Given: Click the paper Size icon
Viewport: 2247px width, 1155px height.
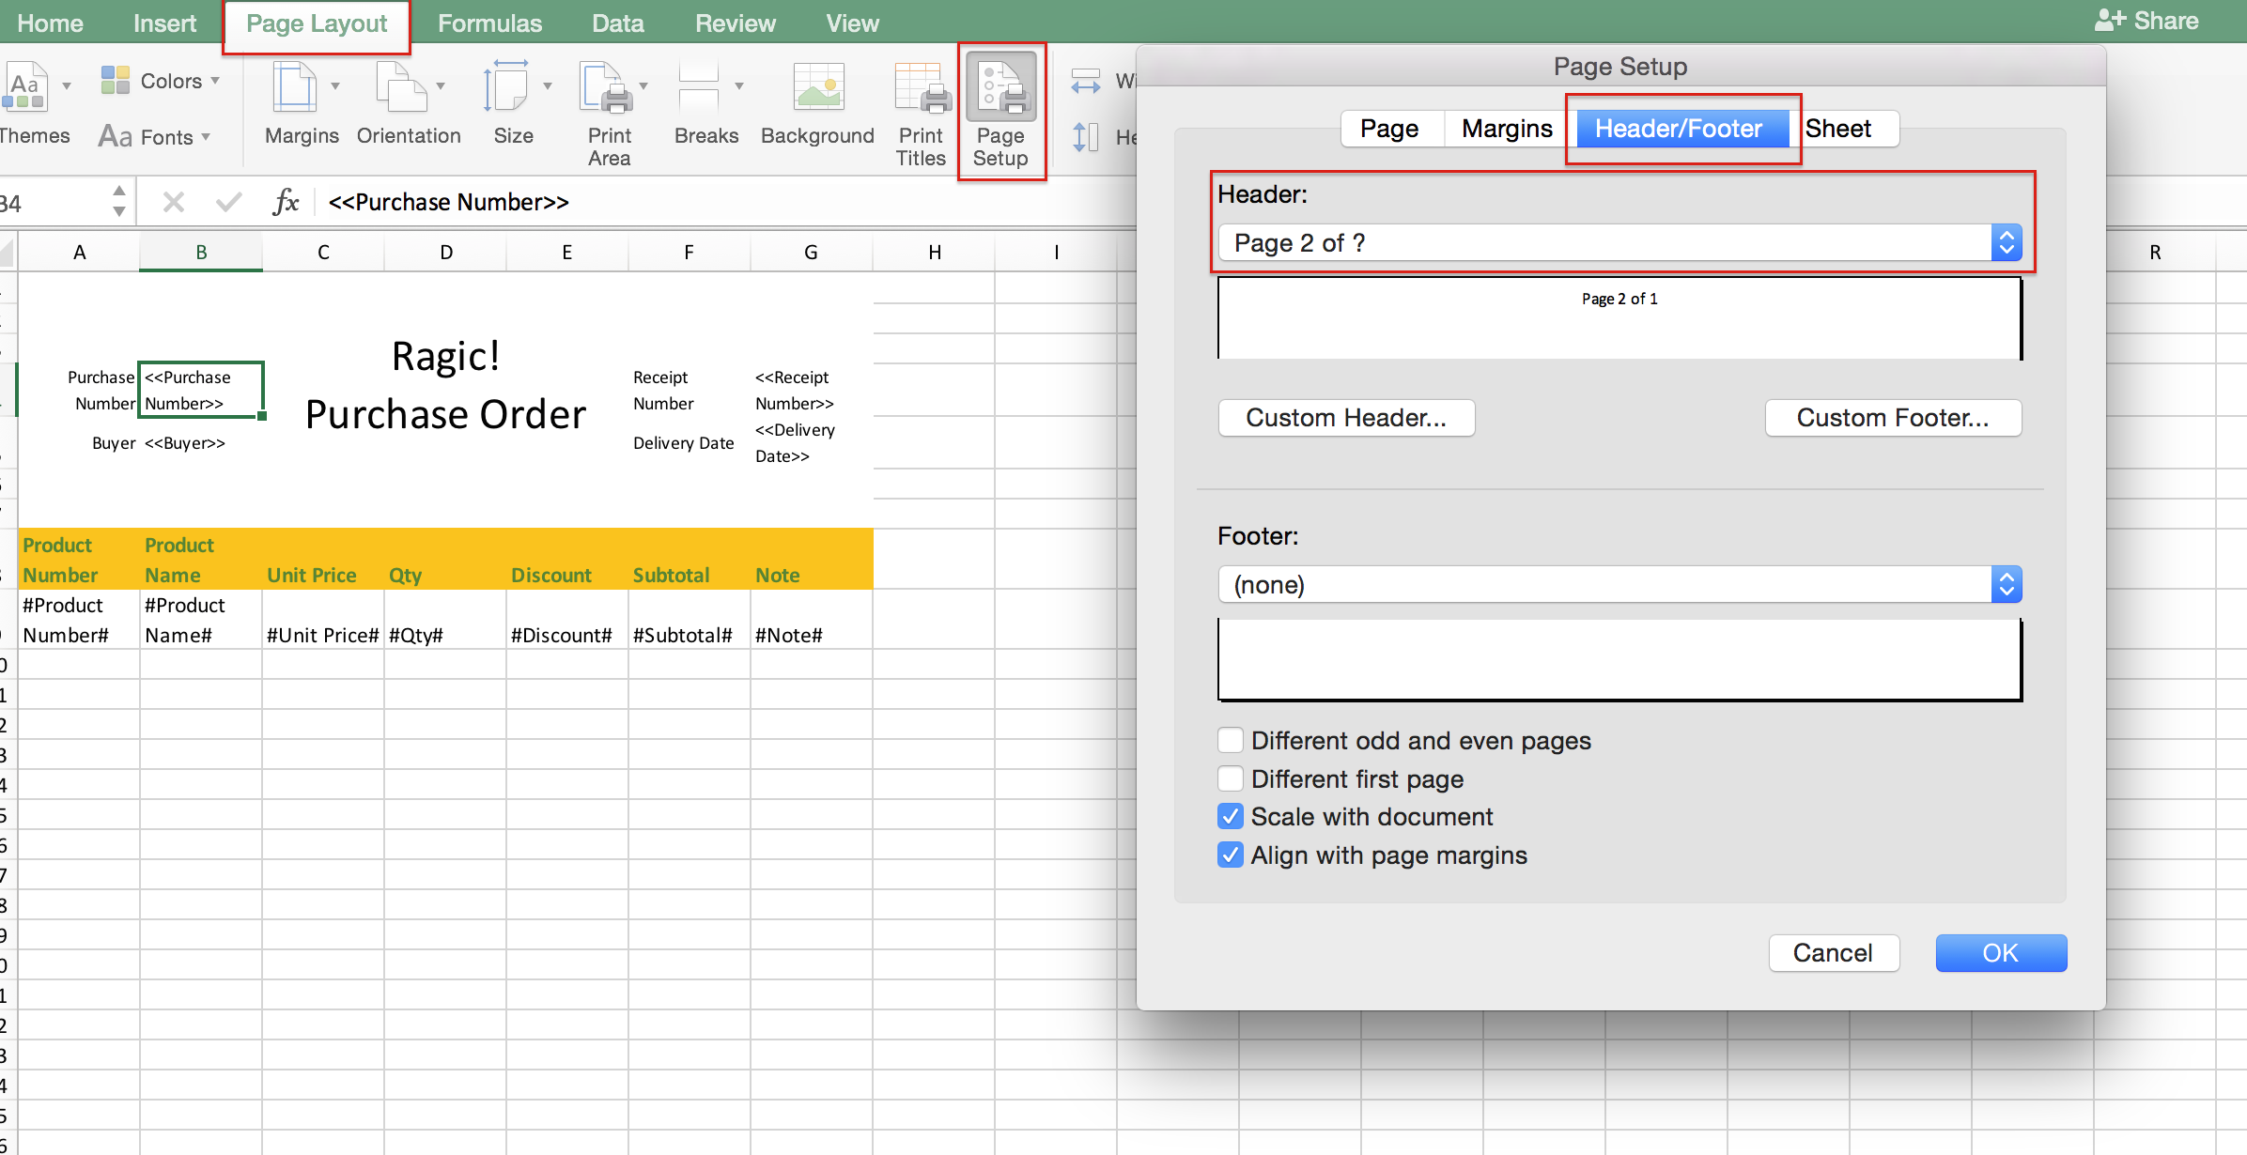Looking at the screenshot, I should [506, 88].
